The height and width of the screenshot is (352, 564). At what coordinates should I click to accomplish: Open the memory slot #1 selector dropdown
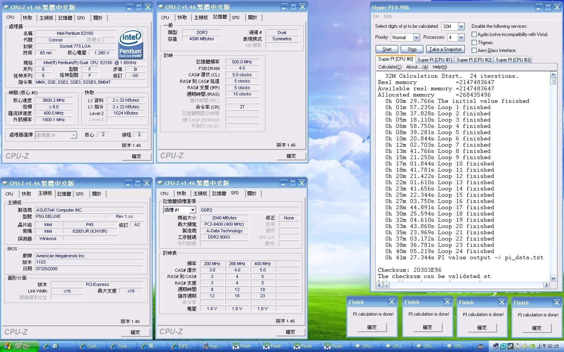click(192, 210)
